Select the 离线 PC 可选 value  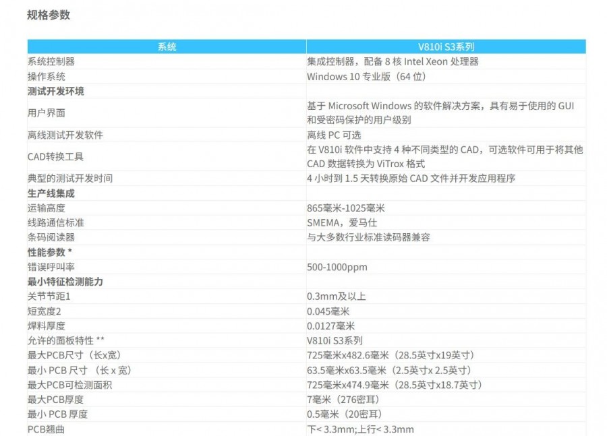334,135
